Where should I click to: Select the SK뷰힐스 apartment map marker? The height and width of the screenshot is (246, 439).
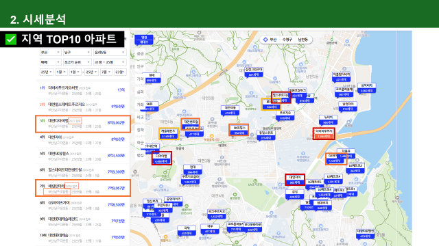click(239, 131)
